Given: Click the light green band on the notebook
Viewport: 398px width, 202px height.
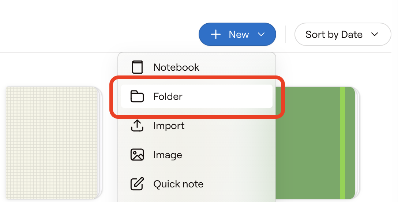Looking at the screenshot, I should 342,143.
